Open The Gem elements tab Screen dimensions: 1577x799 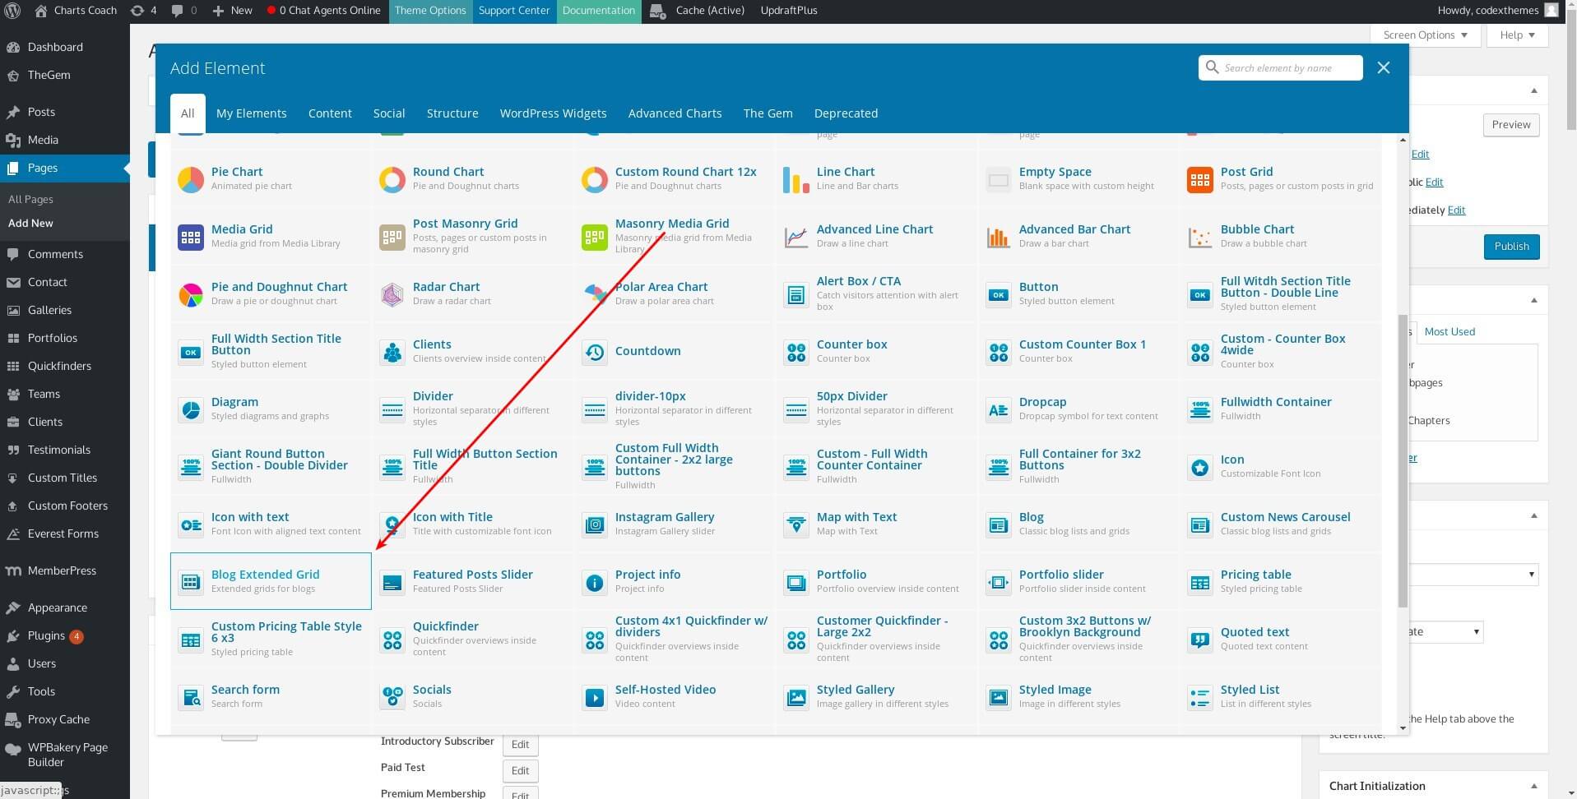pos(768,113)
